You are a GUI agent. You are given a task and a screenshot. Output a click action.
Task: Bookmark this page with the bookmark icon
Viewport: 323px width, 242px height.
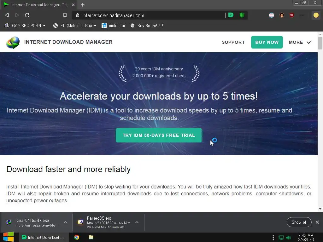(65, 15)
